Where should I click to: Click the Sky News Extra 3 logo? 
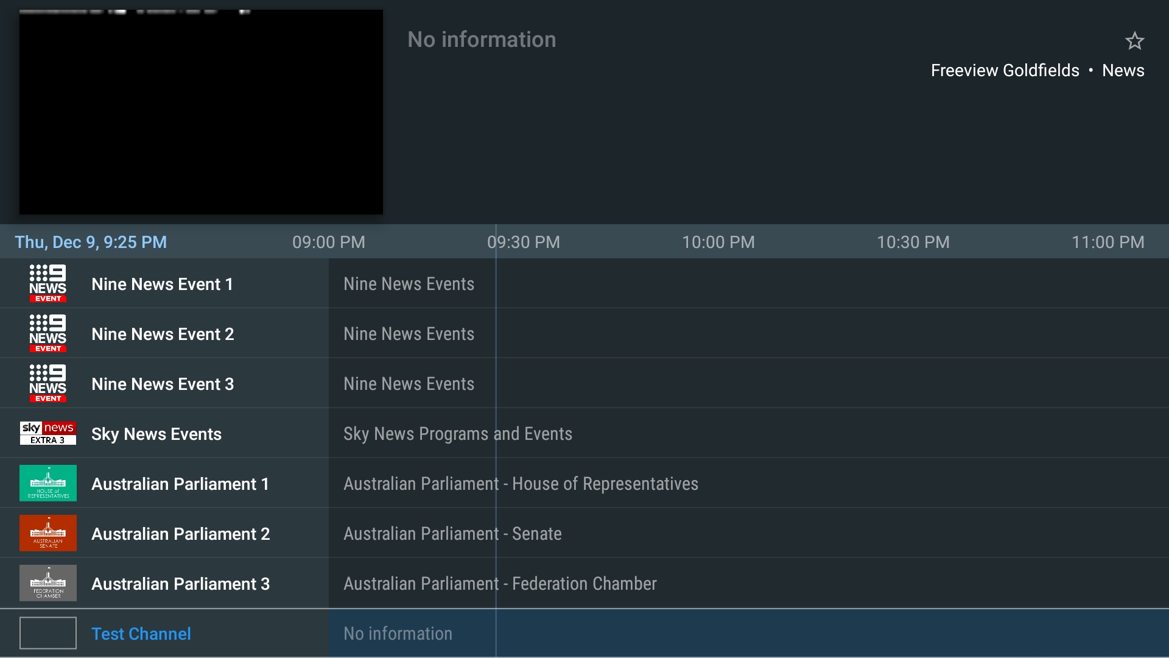click(48, 433)
